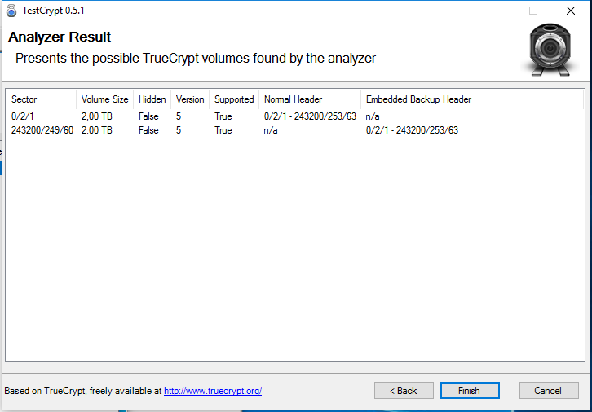Click the TestCrypt vault logo image
This screenshot has height=412, width=592.
[550, 50]
